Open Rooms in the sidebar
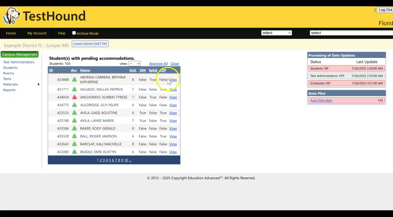The height and width of the screenshot is (217, 393). click(8, 73)
